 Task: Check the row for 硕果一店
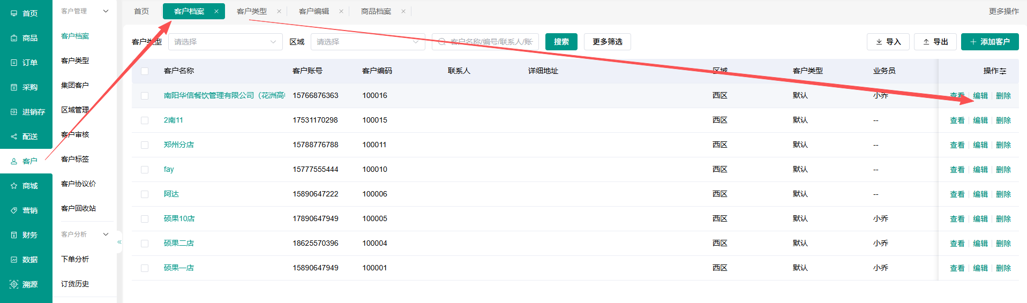pyautogui.click(x=145, y=268)
